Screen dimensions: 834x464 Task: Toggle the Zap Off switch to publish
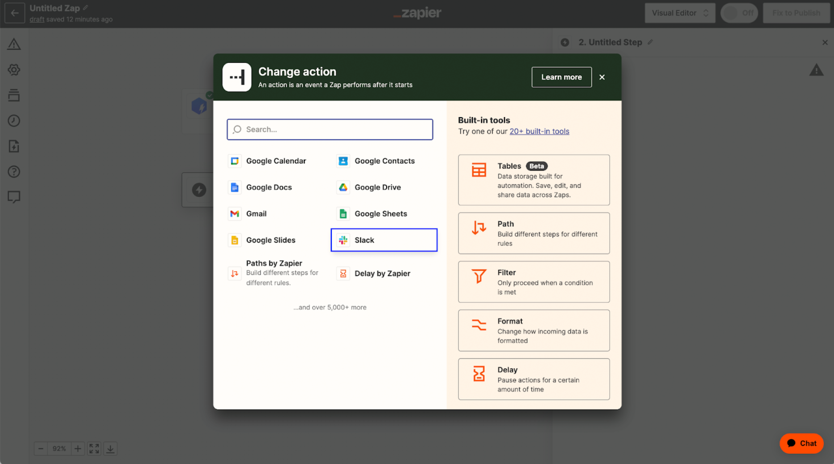[x=739, y=13]
